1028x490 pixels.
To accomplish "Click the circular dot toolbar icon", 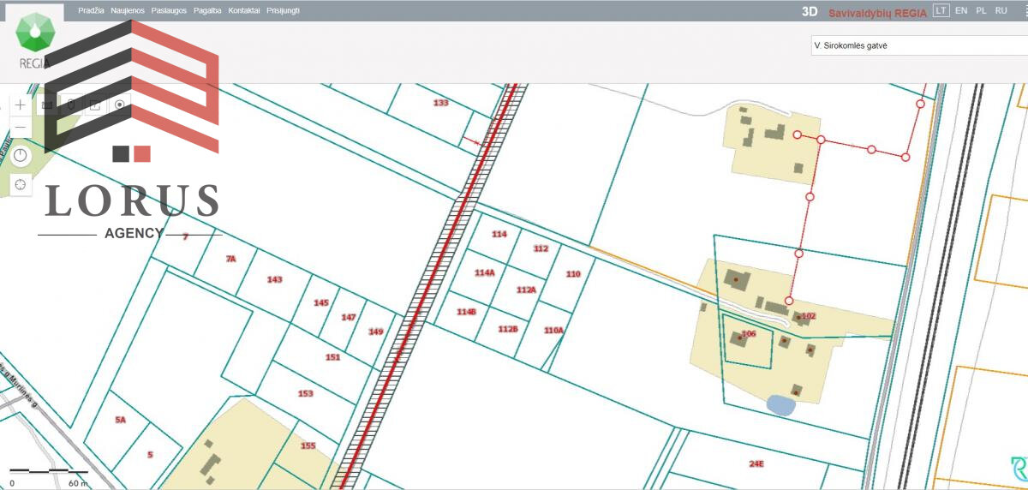I will (x=120, y=105).
